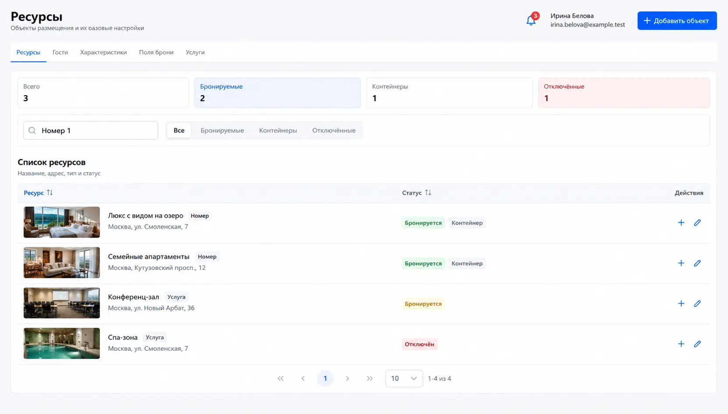Open the Характеристики tab
This screenshot has height=414, width=728.
click(x=103, y=52)
